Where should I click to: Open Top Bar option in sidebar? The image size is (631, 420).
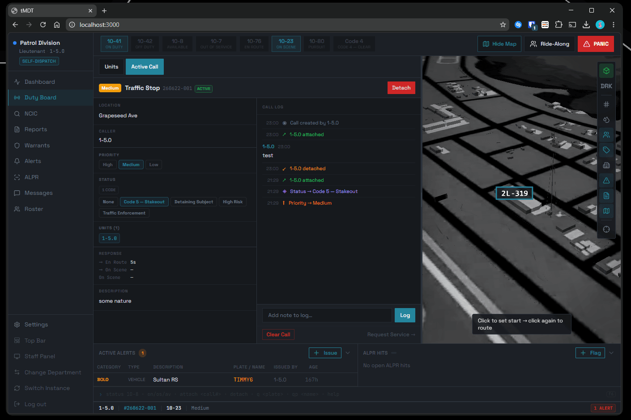[x=51, y=341]
